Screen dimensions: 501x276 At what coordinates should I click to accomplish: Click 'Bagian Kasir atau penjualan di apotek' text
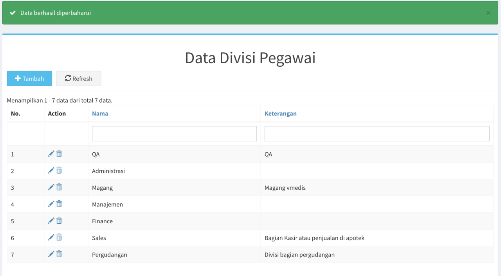pyautogui.click(x=314, y=238)
